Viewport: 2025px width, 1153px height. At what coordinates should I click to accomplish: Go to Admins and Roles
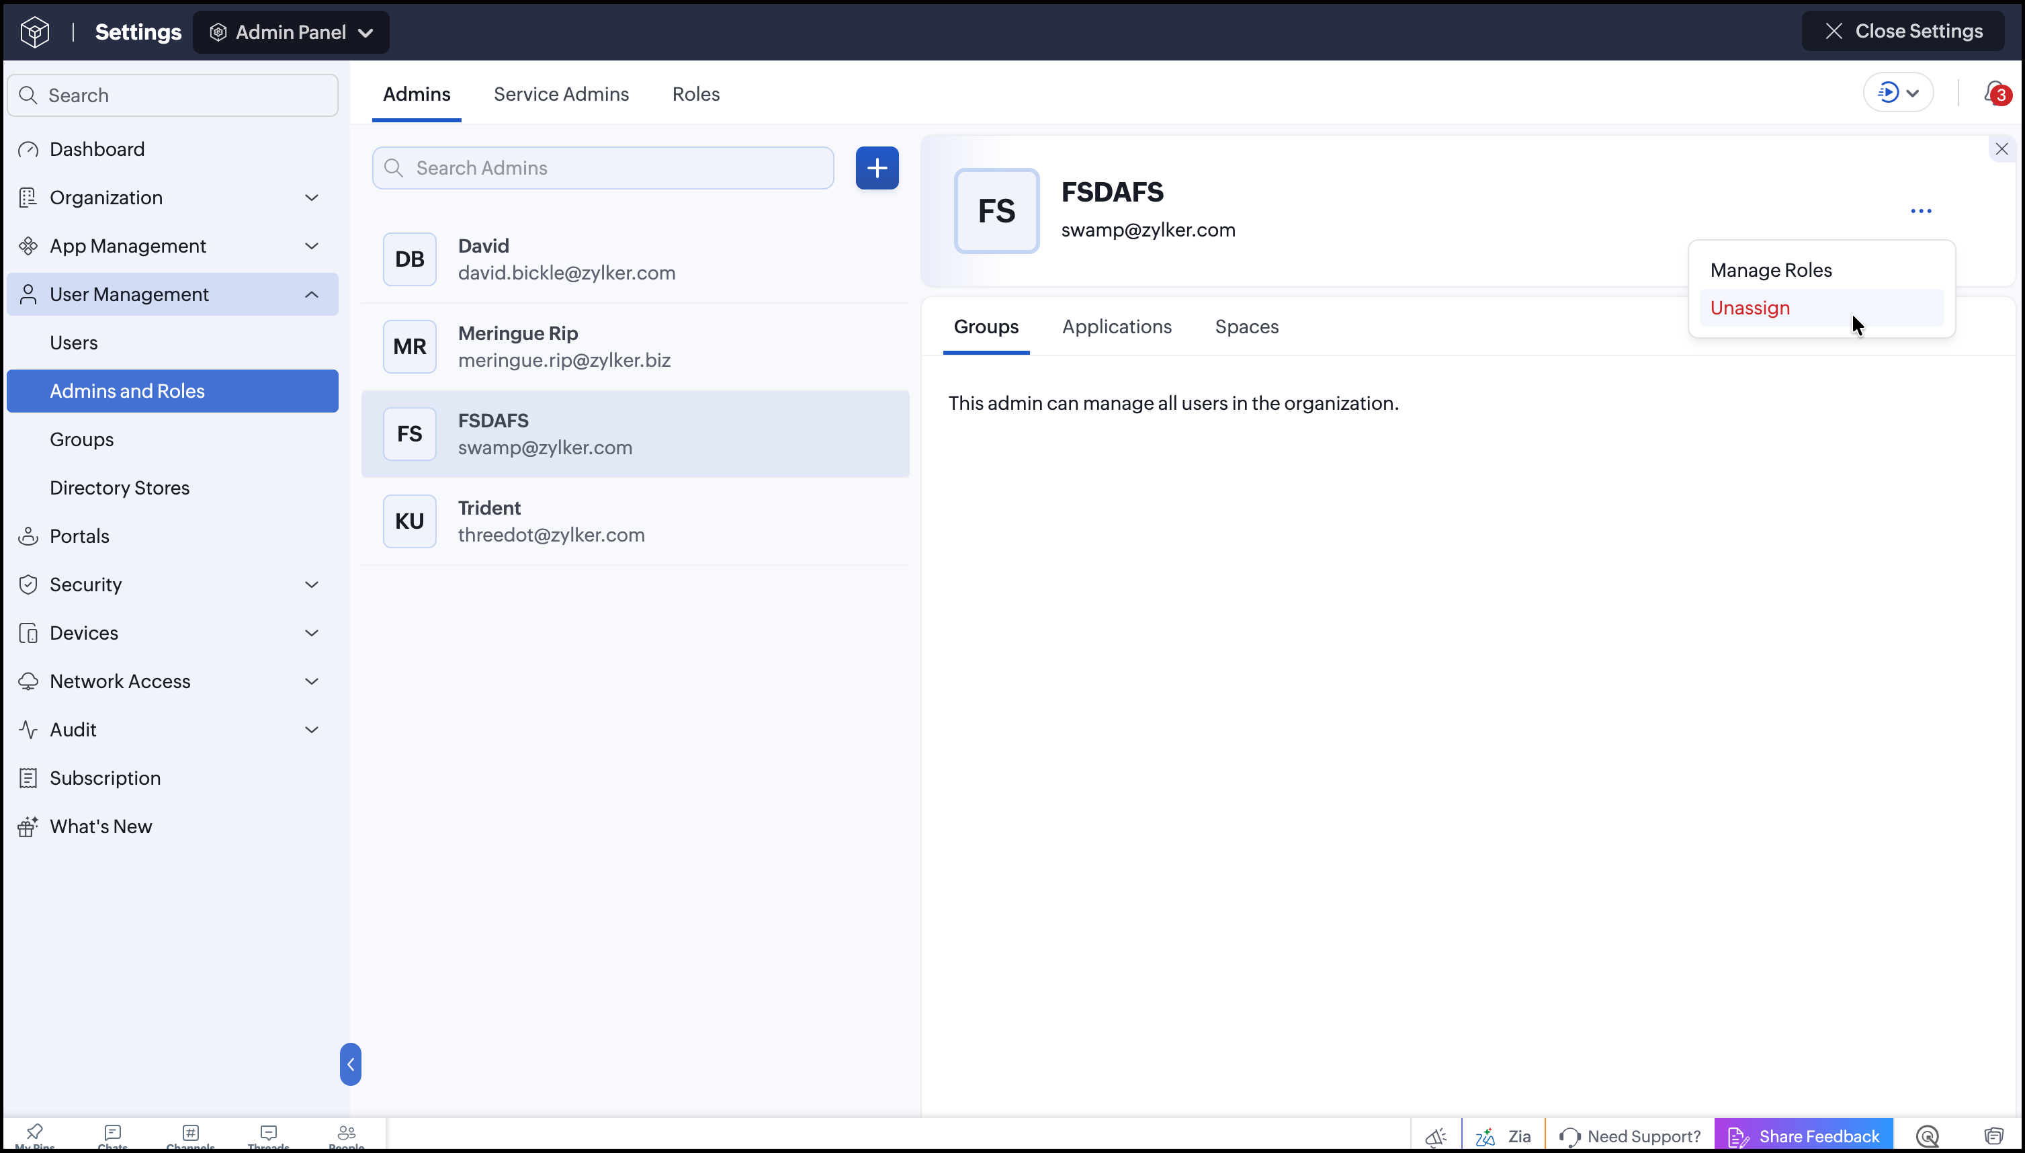(173, 390)
